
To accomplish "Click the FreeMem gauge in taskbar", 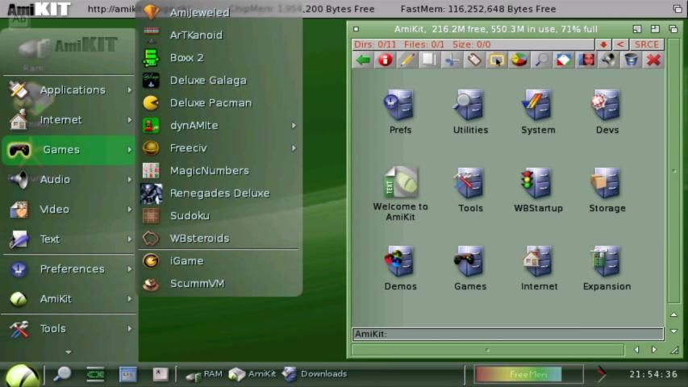I will click(528, 374).
